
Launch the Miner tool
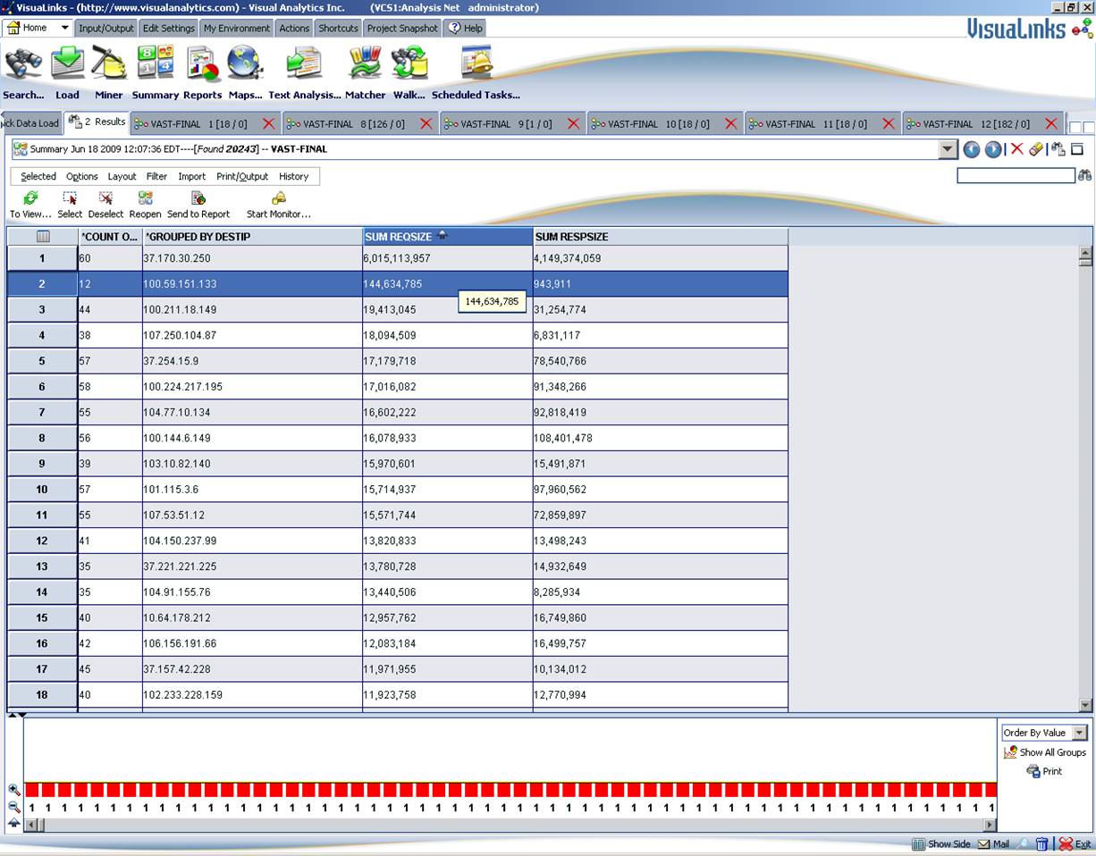click(x=109, y=63)
